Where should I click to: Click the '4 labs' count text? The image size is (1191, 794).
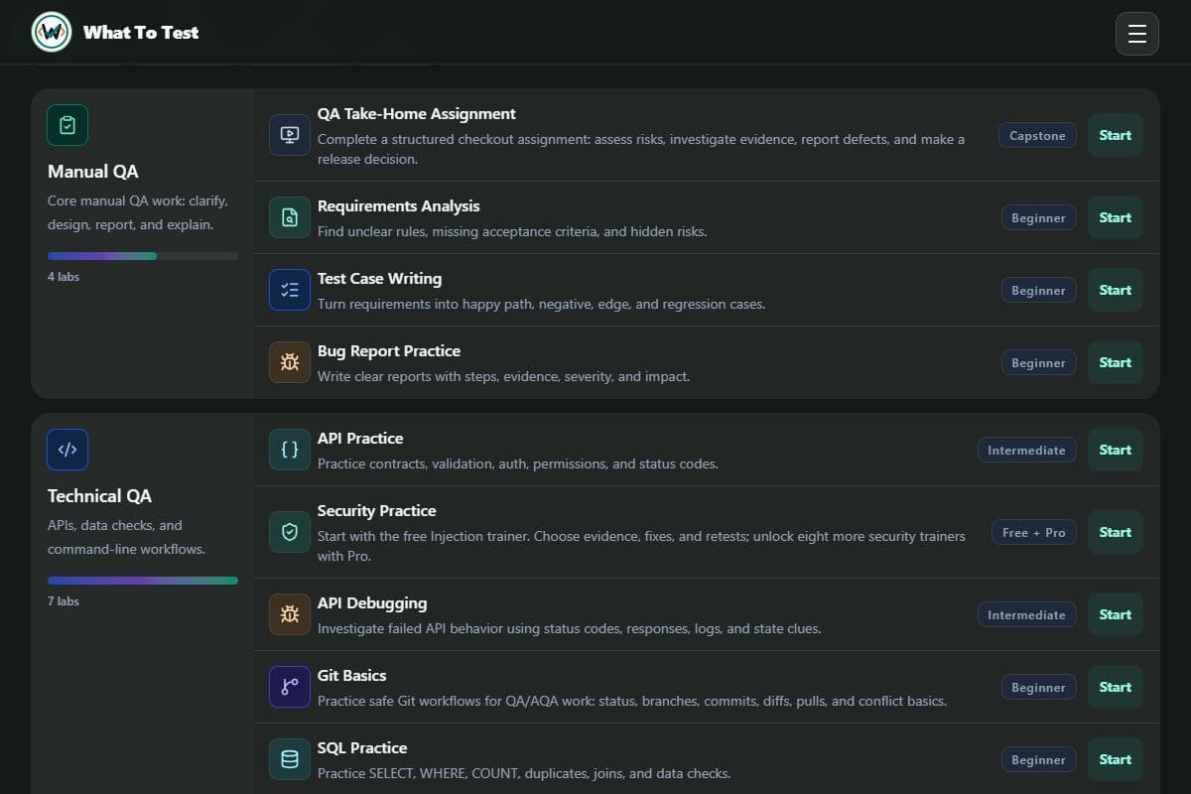pos(64,277)
